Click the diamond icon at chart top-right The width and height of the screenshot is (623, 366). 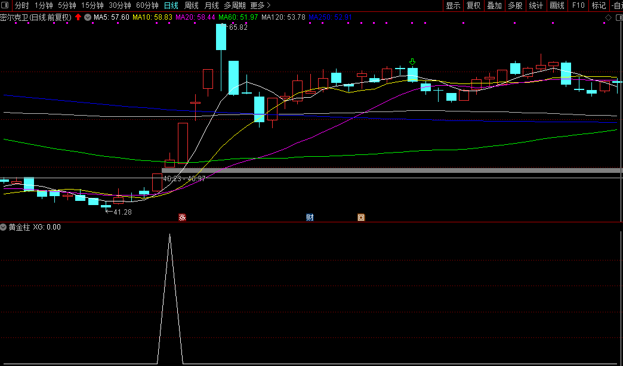point(608,17)
